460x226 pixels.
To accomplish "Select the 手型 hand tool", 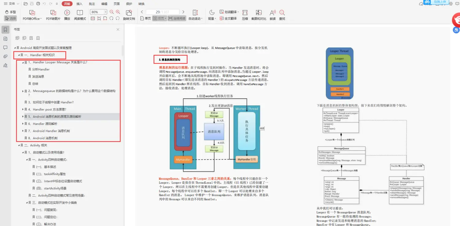I will (x=10, y=12).
